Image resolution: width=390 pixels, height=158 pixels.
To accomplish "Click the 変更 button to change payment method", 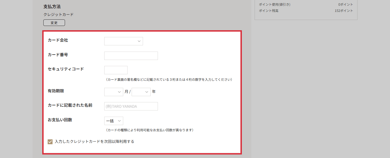I will [54, 23].
